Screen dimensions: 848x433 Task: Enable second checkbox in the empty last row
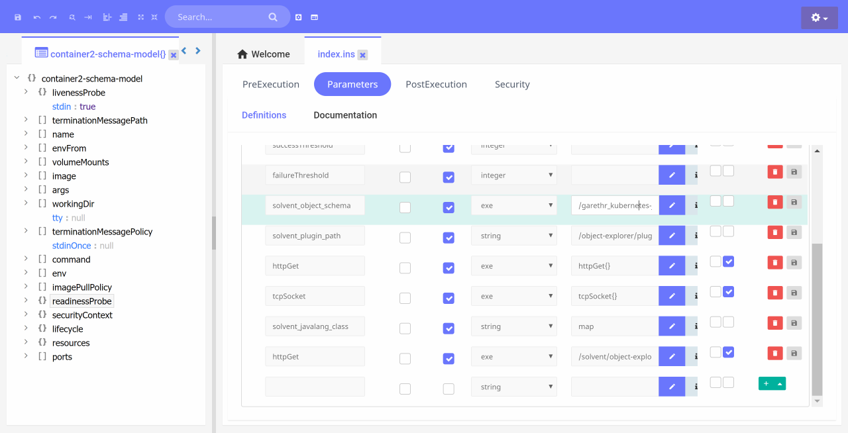click(x=449, y=389)
